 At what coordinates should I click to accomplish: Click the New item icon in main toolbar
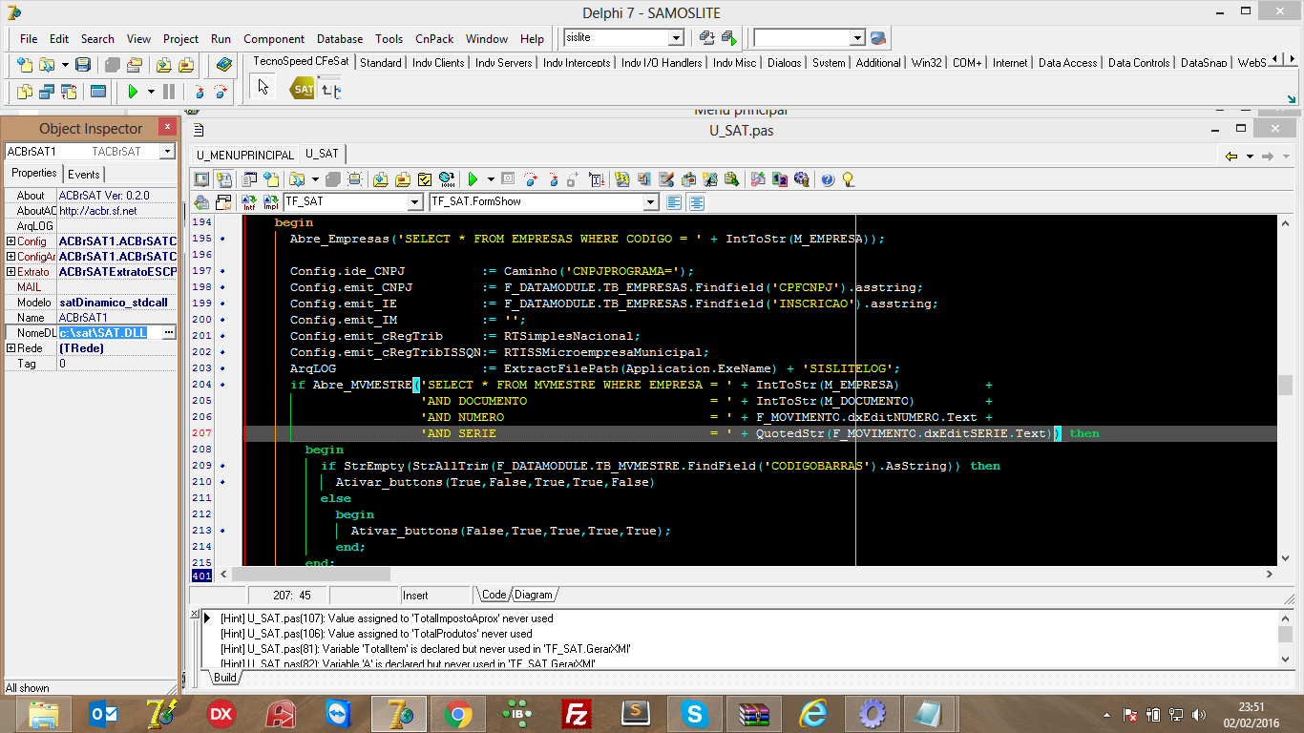25,64
